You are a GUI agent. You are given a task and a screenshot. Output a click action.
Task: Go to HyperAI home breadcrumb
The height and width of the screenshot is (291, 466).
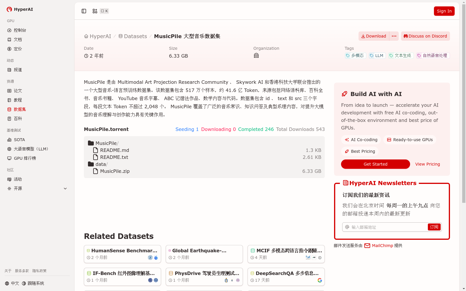click(98, 36)
